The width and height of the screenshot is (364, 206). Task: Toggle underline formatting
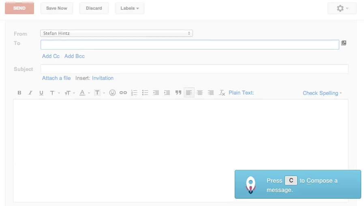tap(41, 93)
